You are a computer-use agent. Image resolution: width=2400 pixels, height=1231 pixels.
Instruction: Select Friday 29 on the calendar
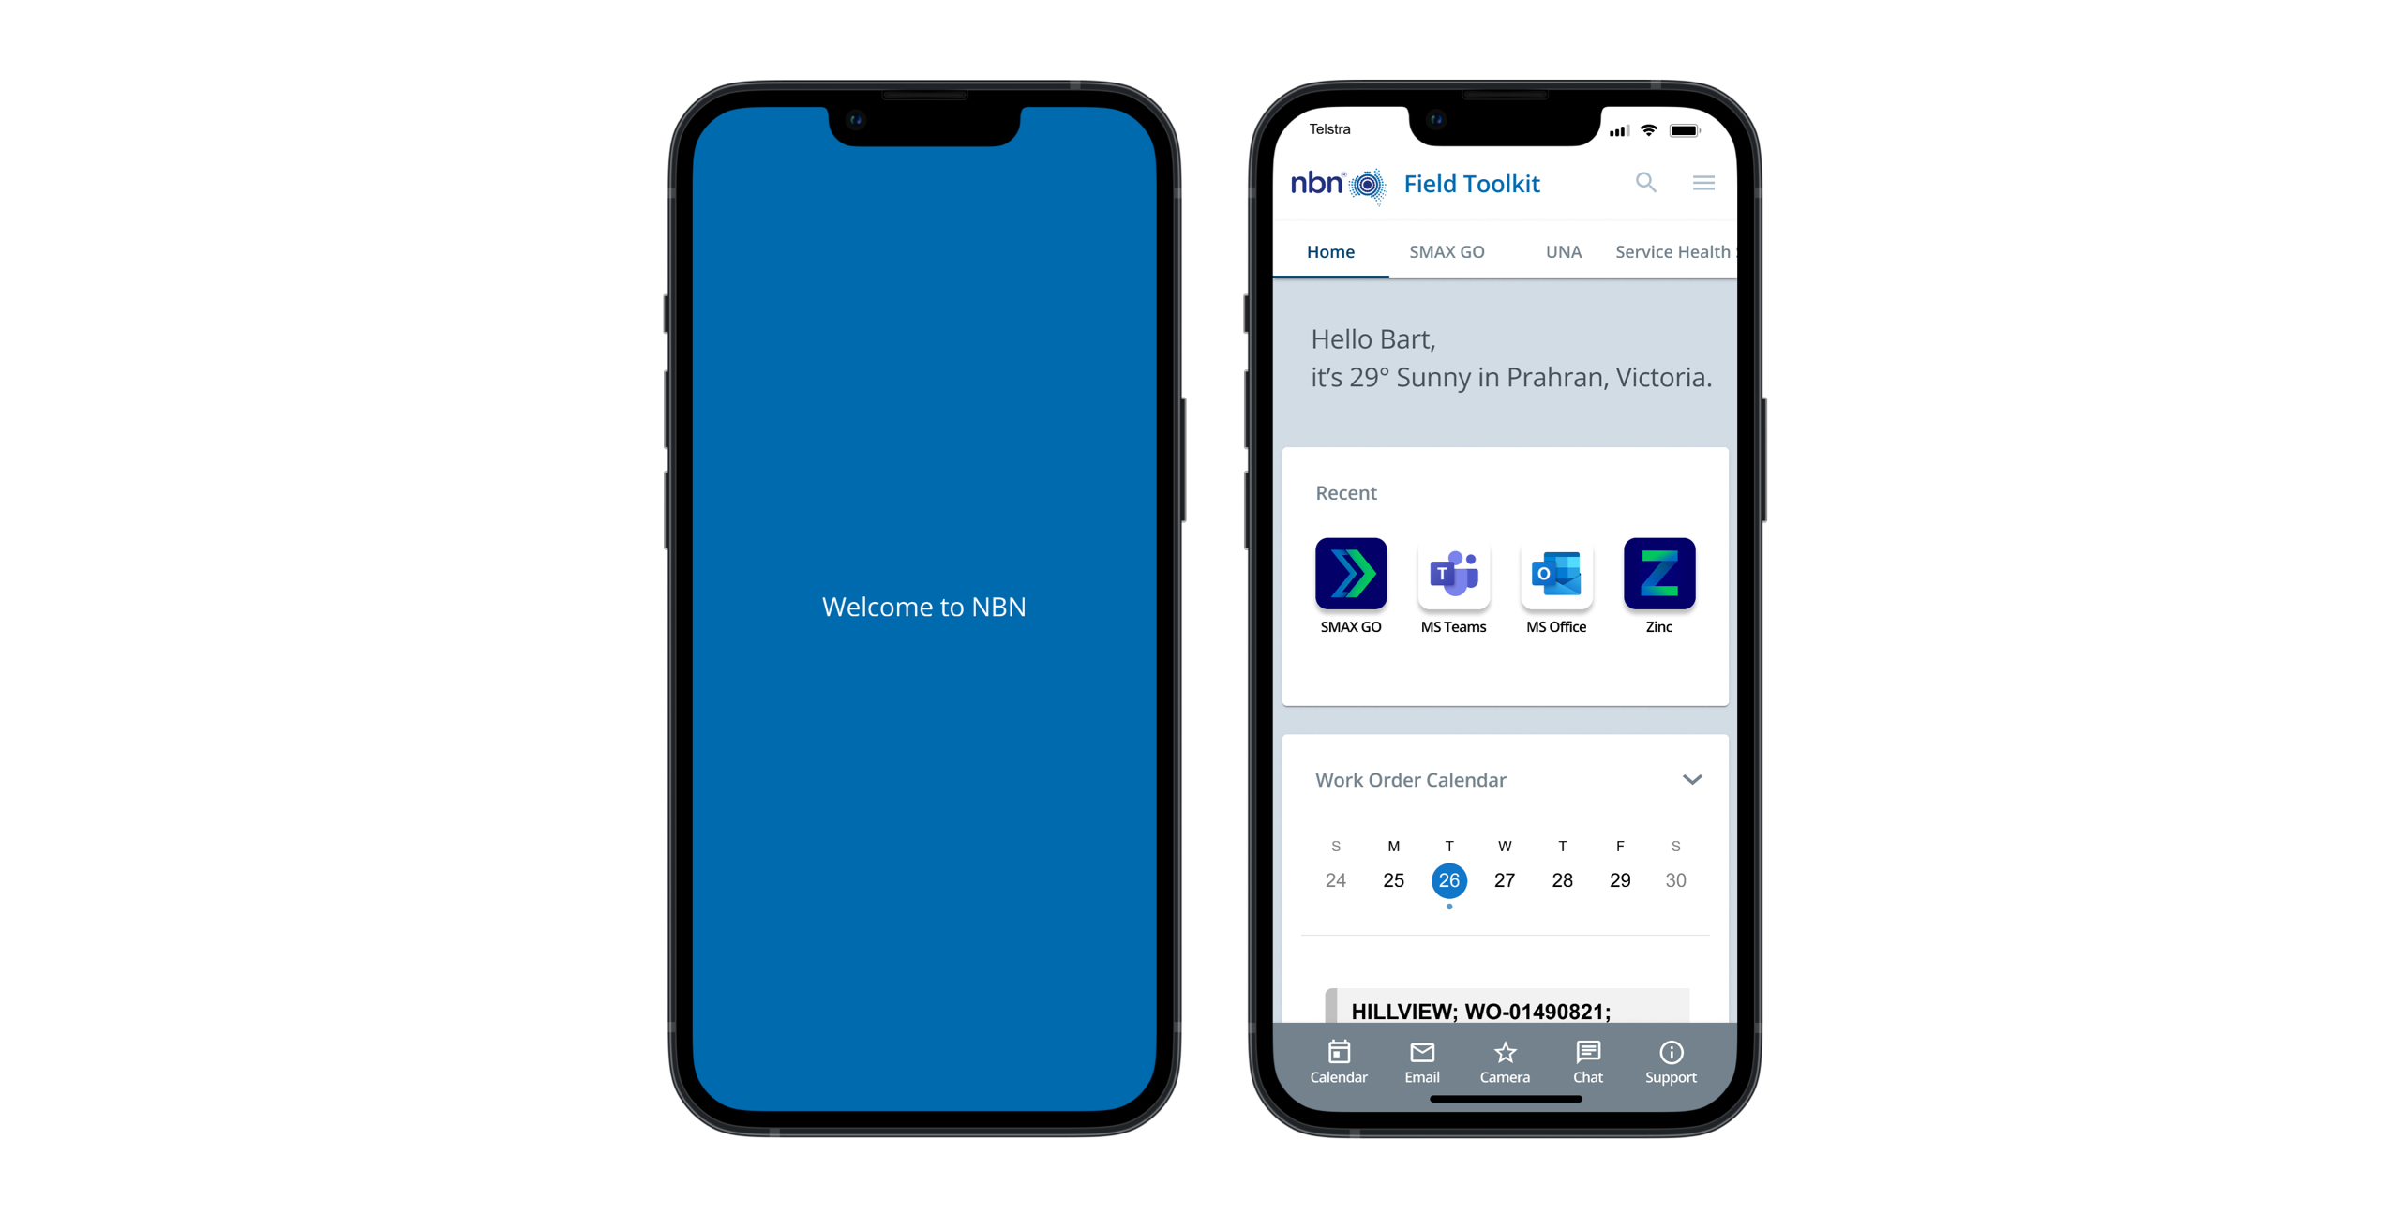point(1620,879)
